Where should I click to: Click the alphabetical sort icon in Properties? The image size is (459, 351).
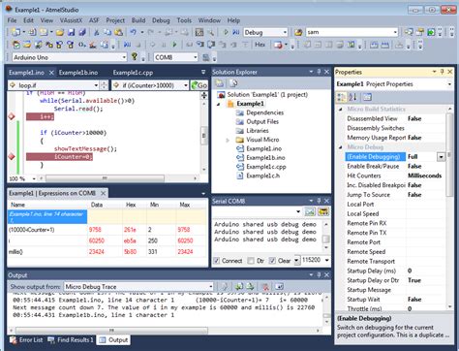pyautogui.click(x=352, y=97)
